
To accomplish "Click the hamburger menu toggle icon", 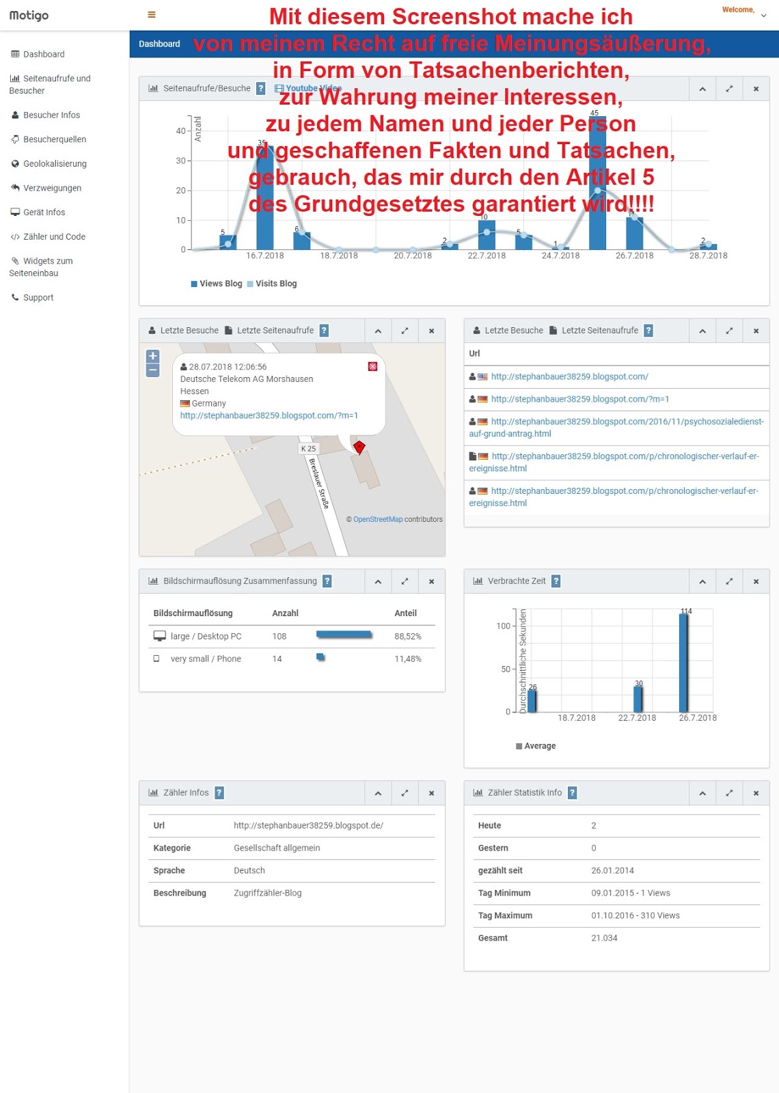I will coord(152,14).
